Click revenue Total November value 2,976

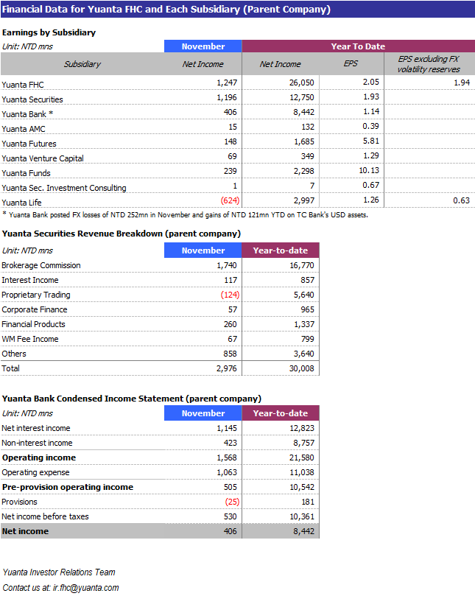coord(227,368)
